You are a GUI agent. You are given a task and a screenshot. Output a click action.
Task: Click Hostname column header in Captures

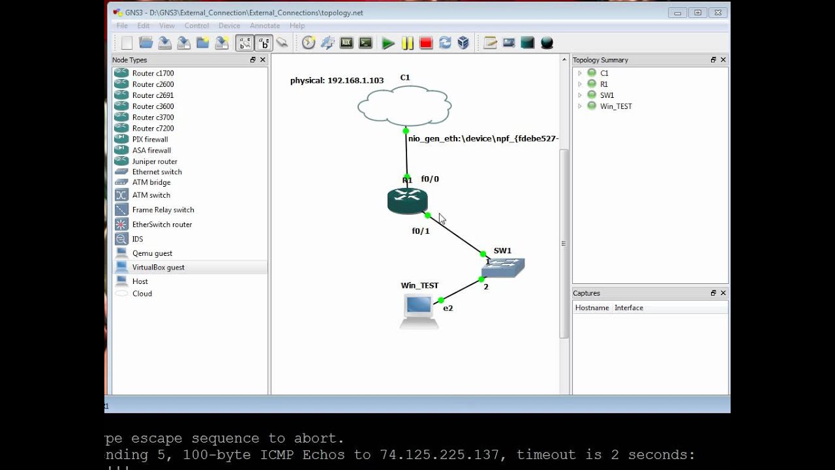pyautogui.click(x=592, y=308)
